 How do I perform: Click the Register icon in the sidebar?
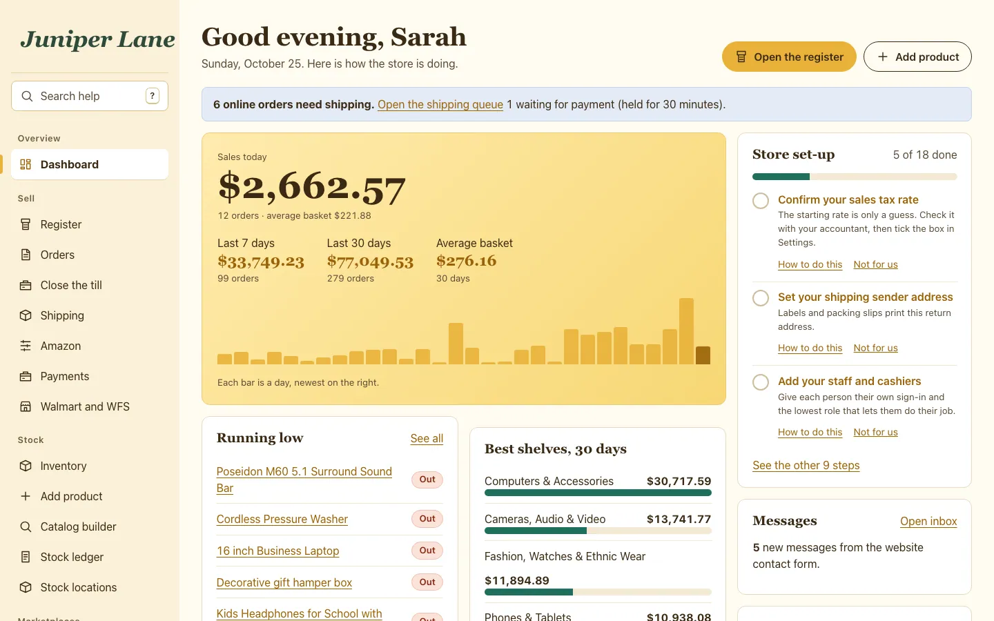pyautogui.click(x=26, y=224)
